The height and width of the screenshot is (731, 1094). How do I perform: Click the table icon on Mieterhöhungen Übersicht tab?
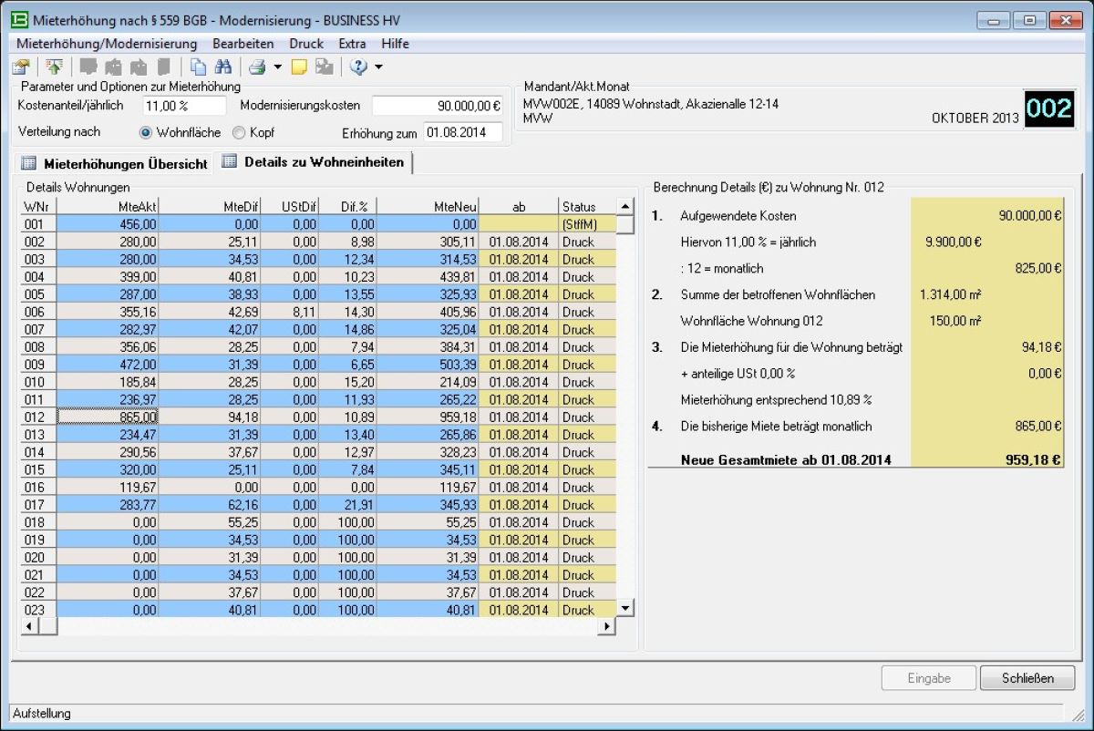click(28, 164)
